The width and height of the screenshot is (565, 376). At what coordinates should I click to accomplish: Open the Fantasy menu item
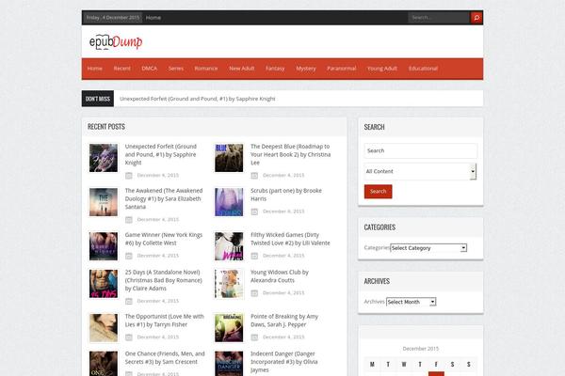tap(275, 69)
